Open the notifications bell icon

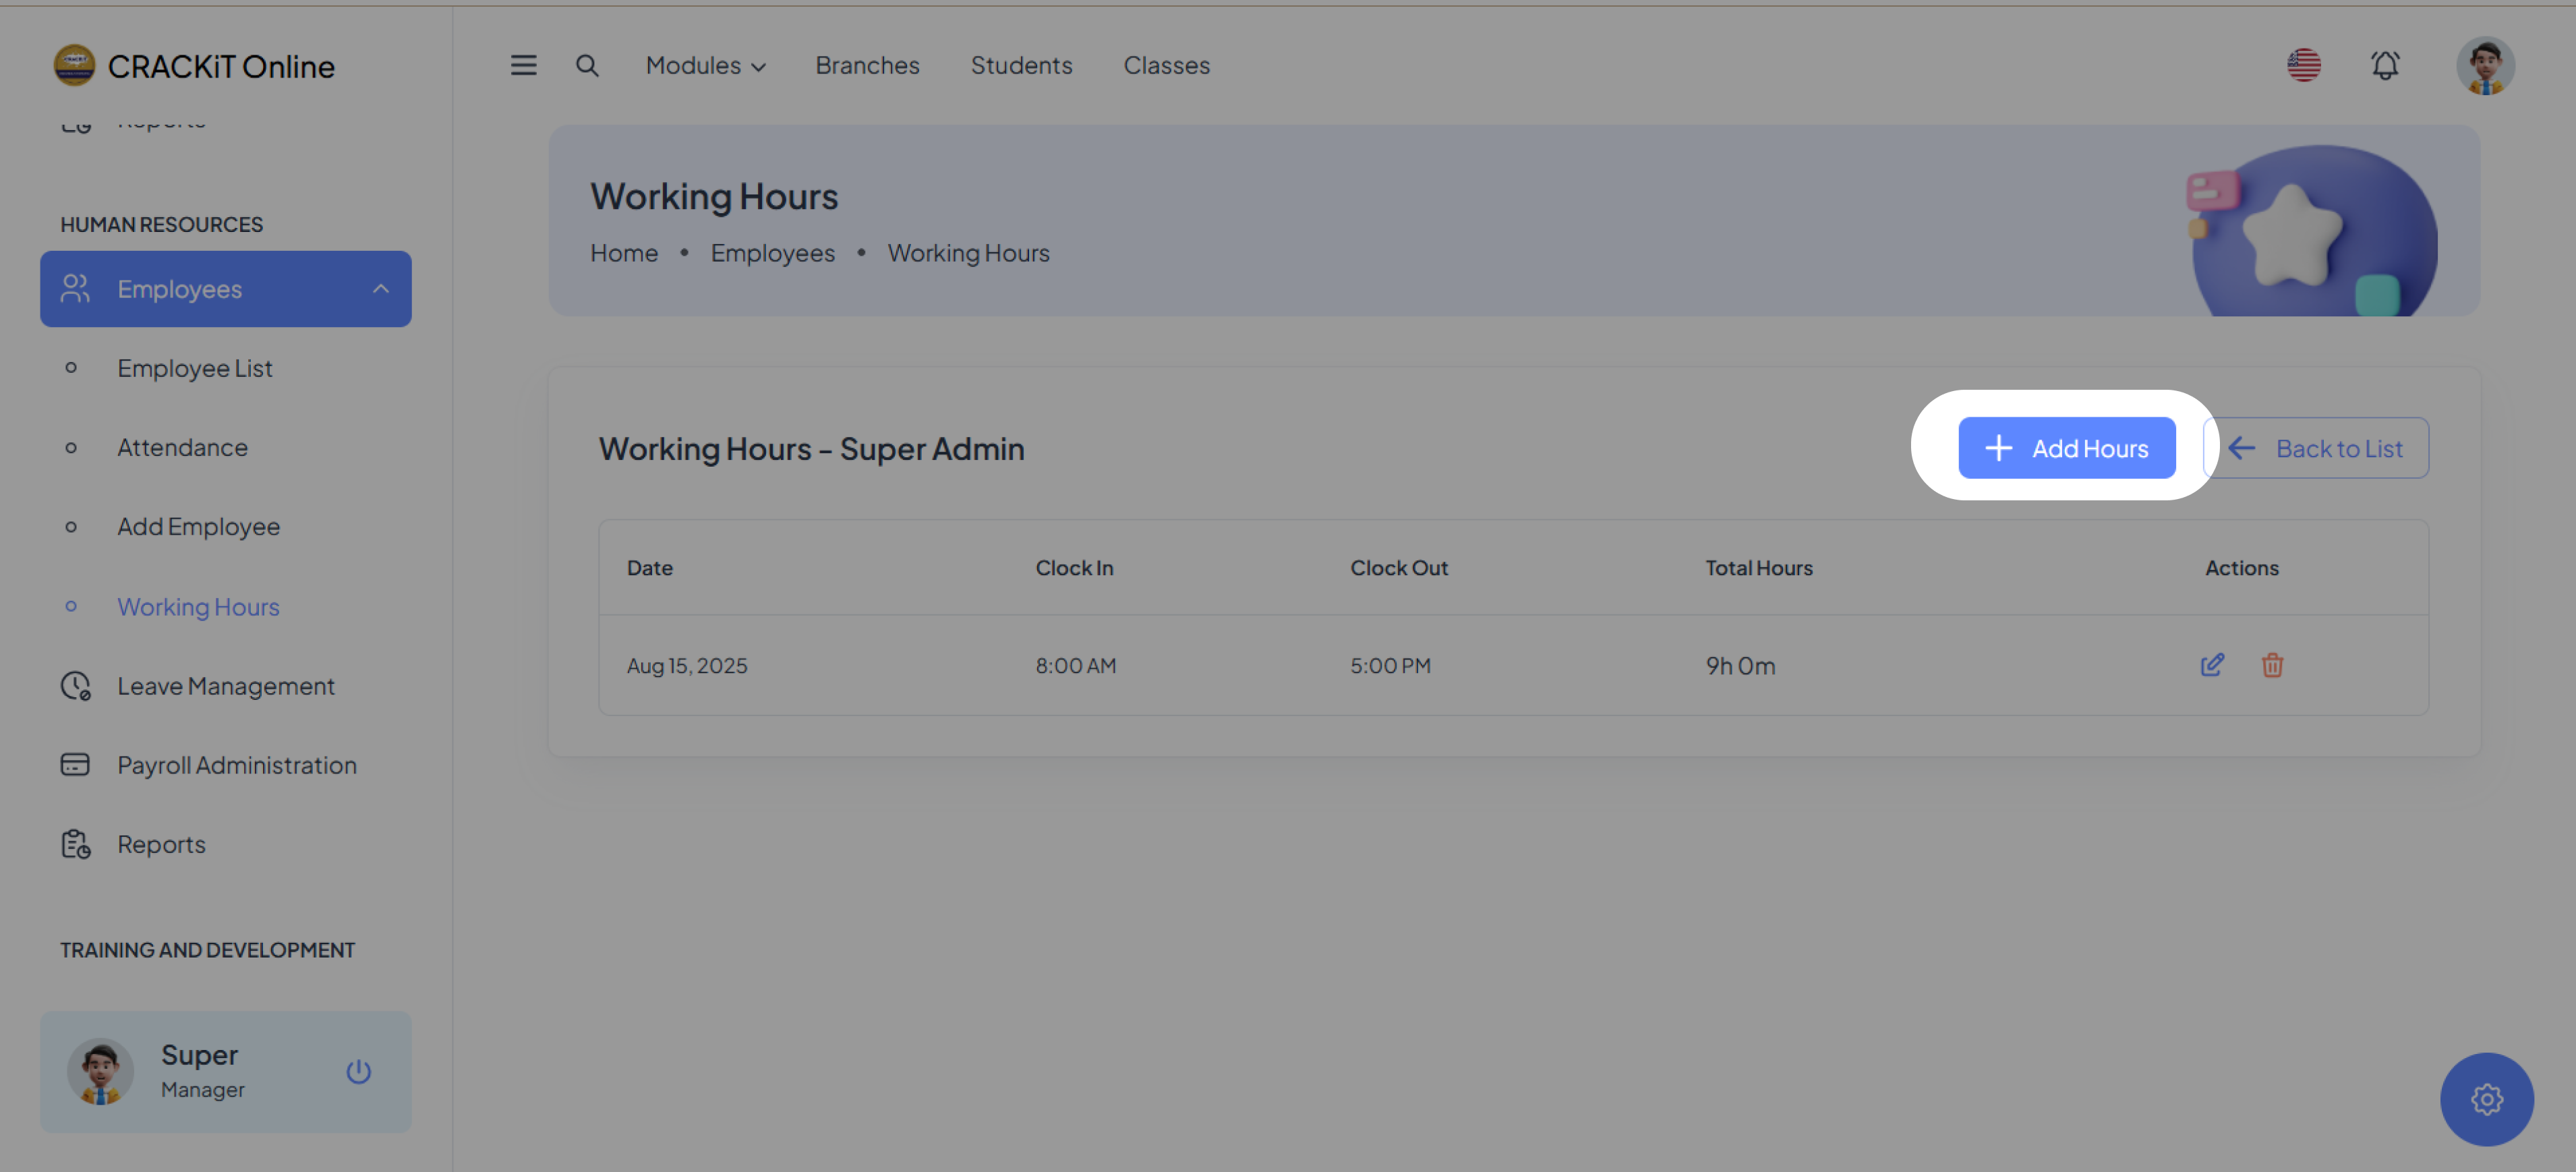point(2384,65)
